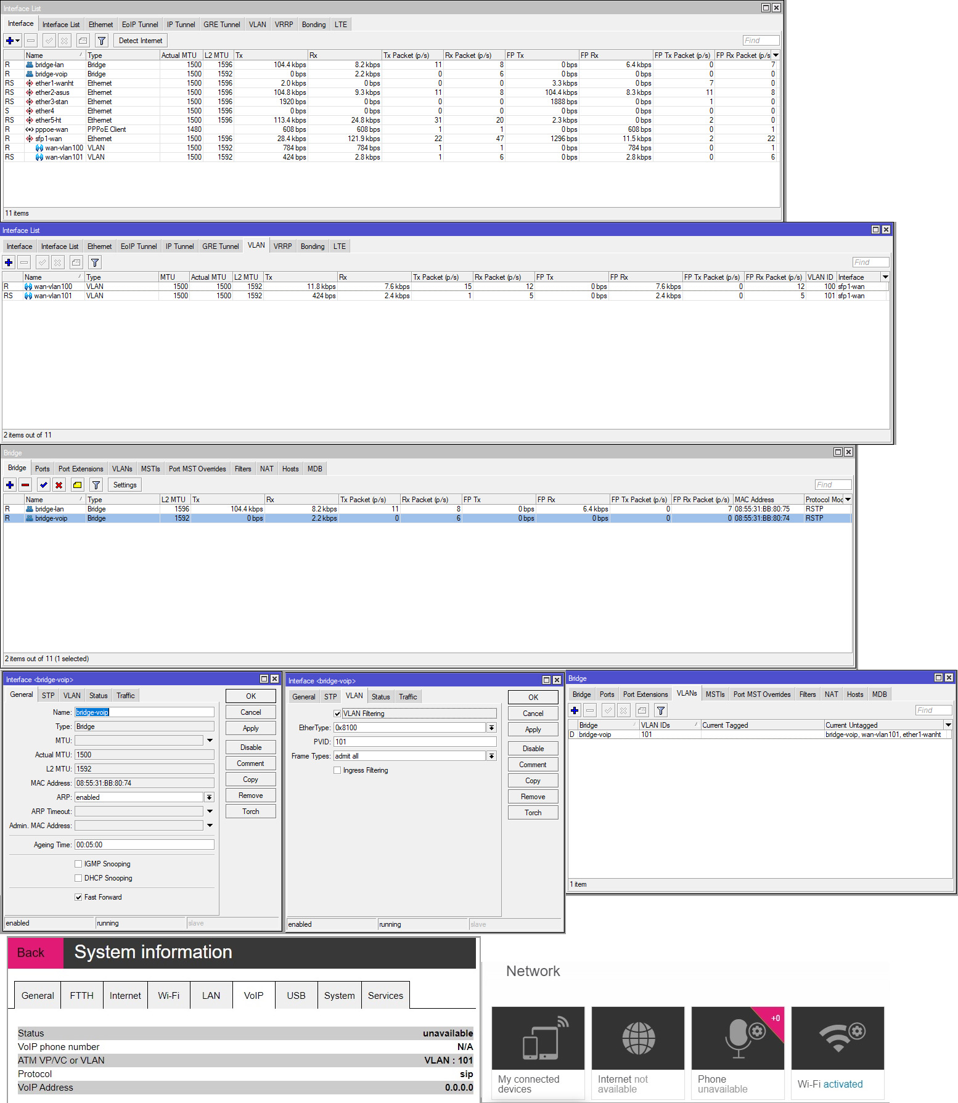
Task: Click the blue plus add icon in Bridge VLANs window
Action: coord(575,710)
